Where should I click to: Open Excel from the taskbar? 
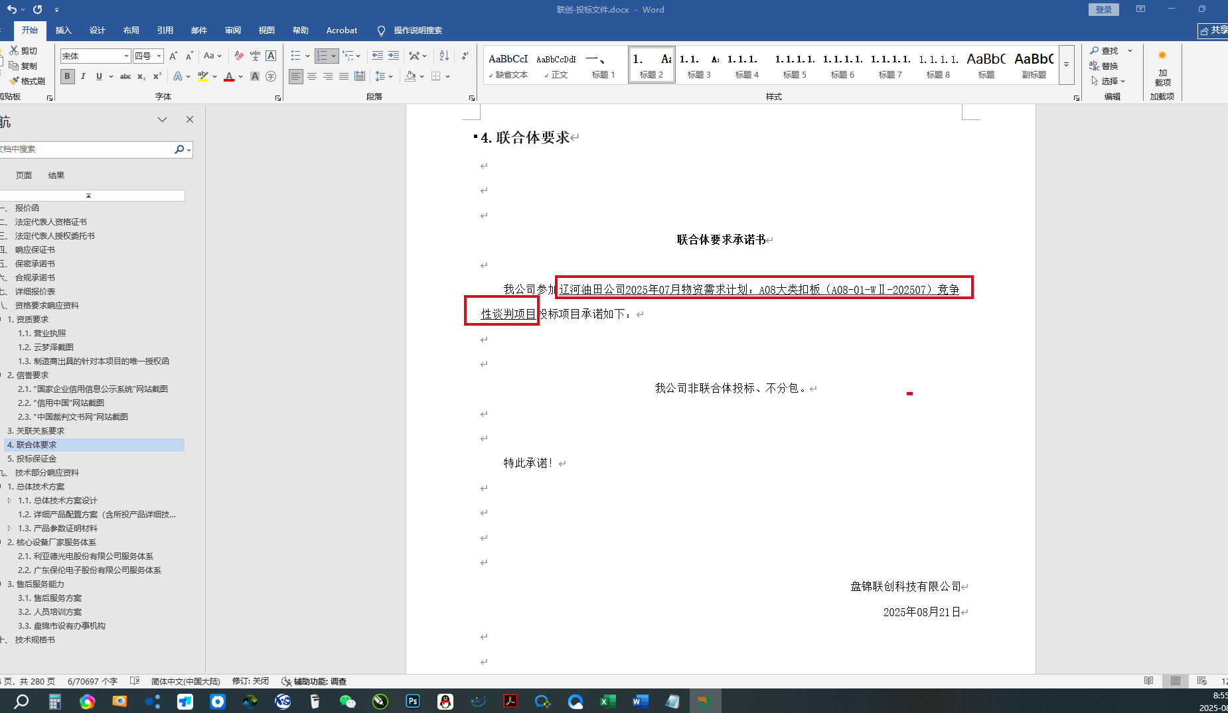pyautogui.click(x=607, y=701)
